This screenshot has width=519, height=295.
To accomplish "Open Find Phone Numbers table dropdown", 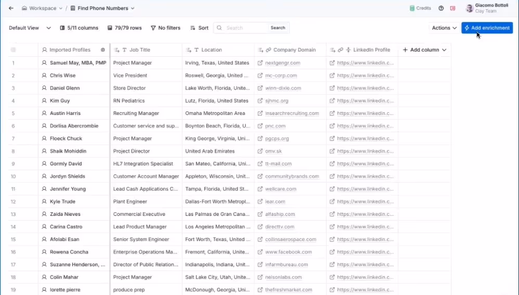I will pyautogui.click(x=133, y=8).
